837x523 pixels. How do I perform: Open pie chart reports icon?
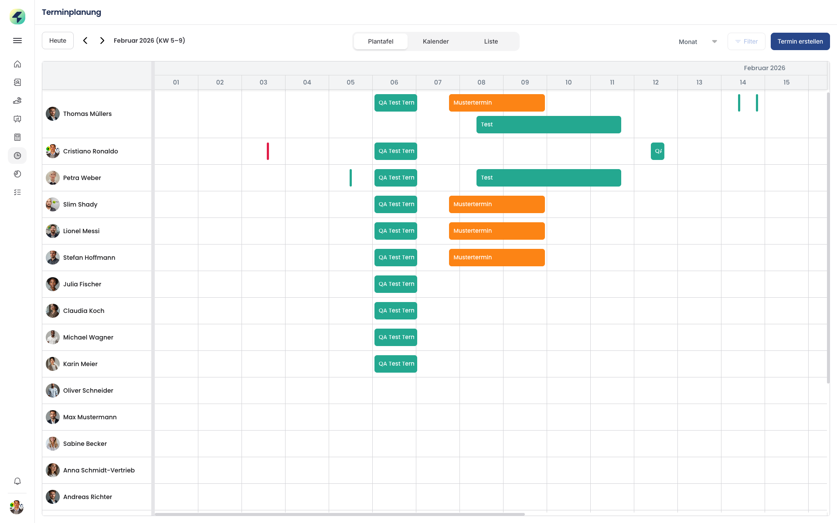[17, 174]
